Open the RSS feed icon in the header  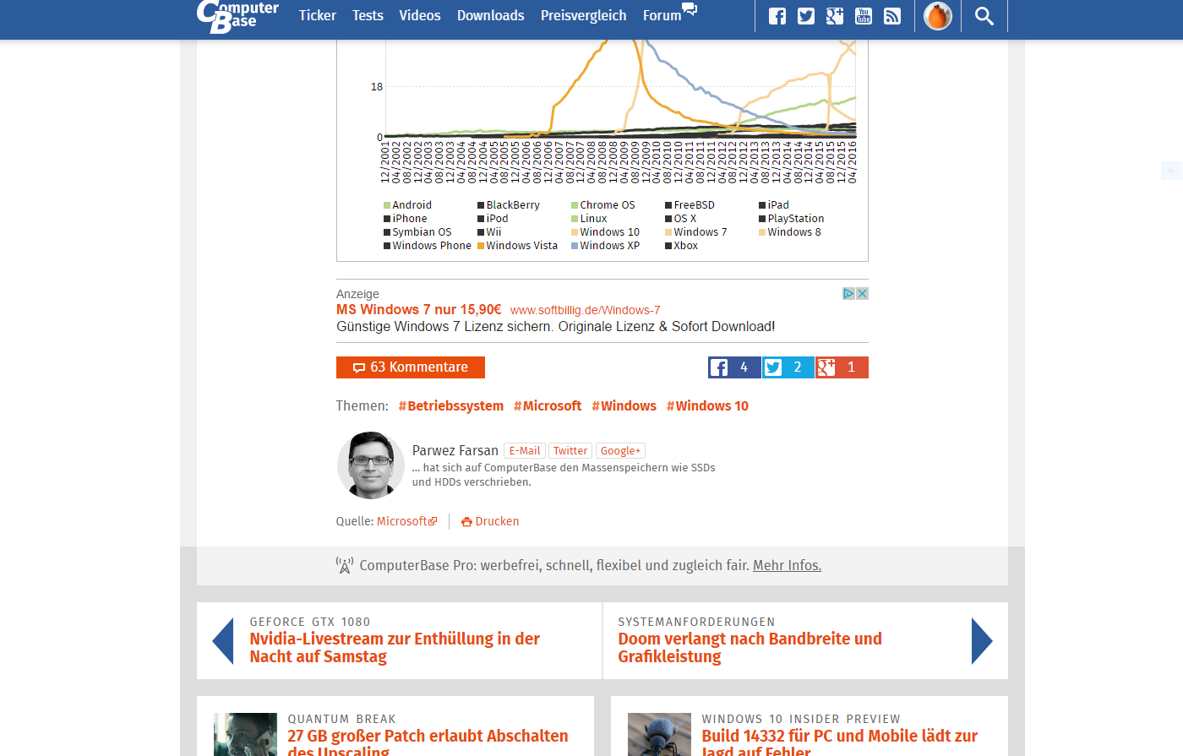892,16
